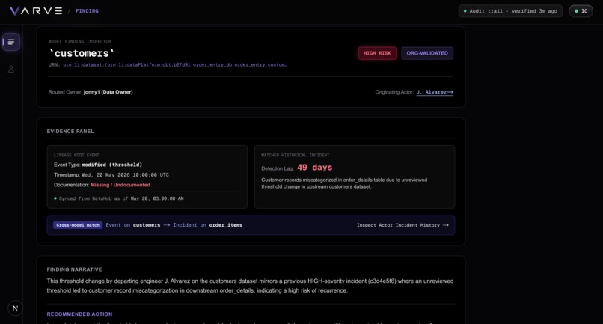Click 'order_items' in the cross-model match bar
Viewport: 603px width, 324px height.
coord(226,225)
